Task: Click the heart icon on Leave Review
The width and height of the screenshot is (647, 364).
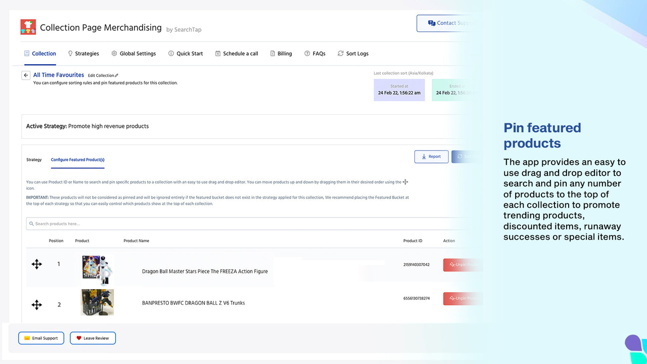Action: (x=79, y=338)
